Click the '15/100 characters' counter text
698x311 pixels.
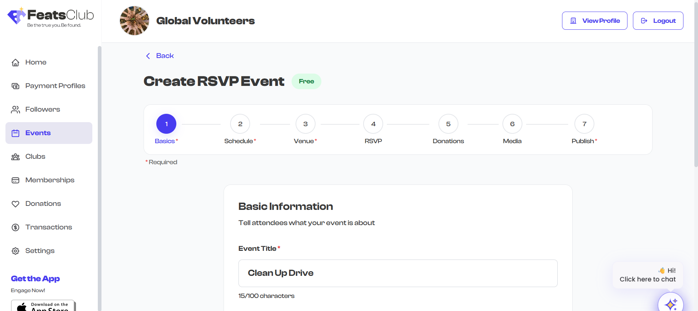pos(266,296)
